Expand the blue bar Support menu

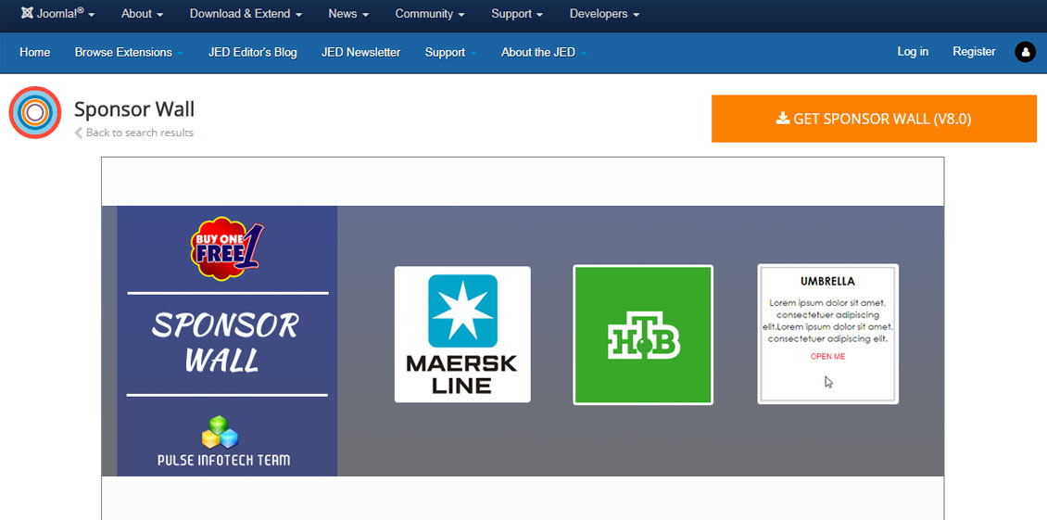[x=450, y=52]
